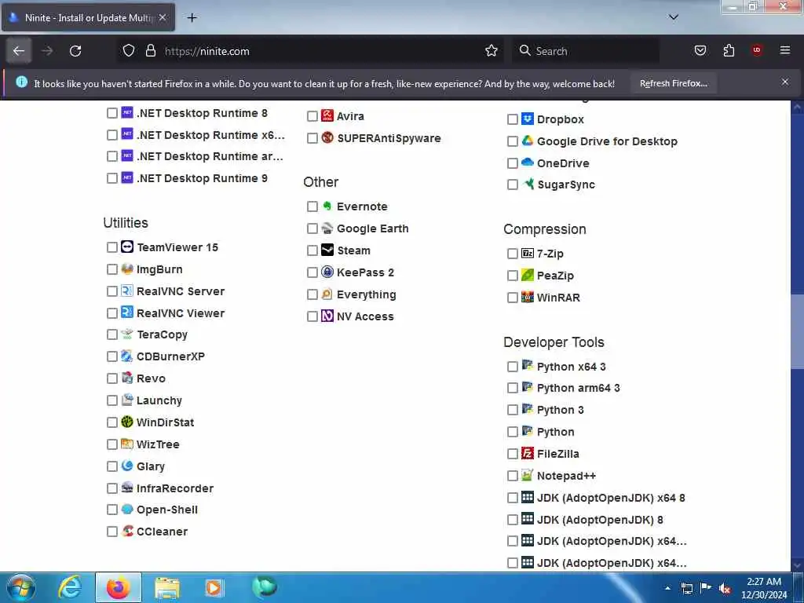
Task: Click the FileZilla icon
Action: 528,453
